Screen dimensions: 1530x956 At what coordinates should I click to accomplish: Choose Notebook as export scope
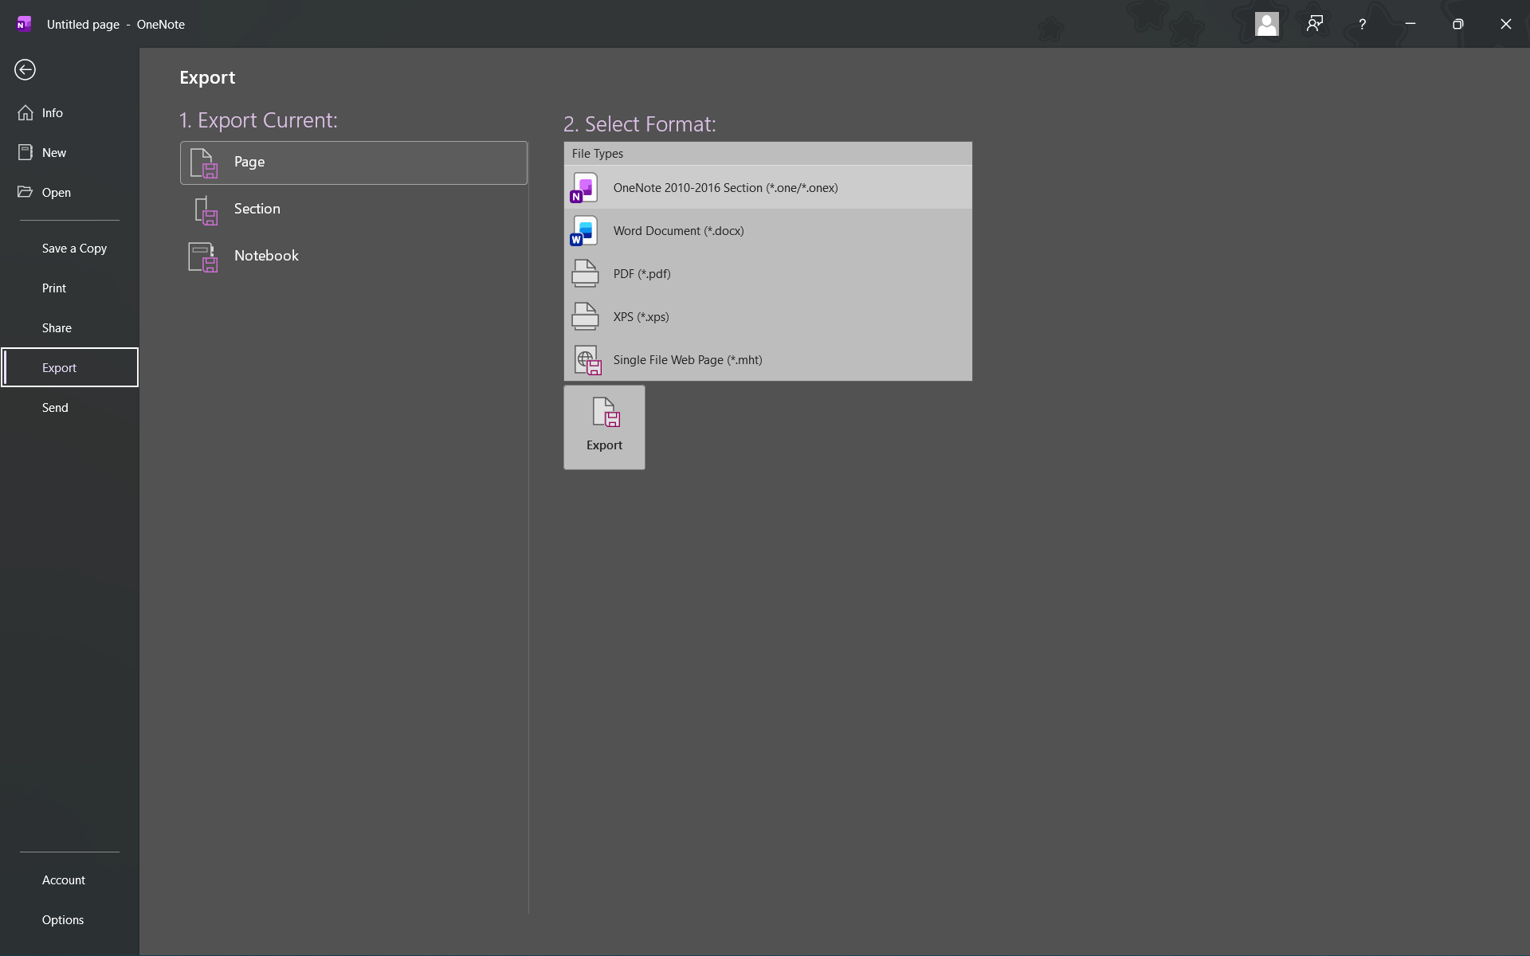click(x=354, y=257)
